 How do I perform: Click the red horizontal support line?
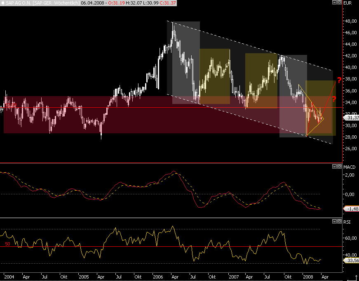165,108
